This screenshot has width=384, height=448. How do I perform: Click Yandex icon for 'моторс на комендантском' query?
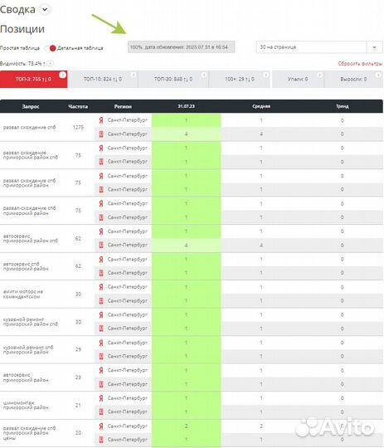coord(101,287)
